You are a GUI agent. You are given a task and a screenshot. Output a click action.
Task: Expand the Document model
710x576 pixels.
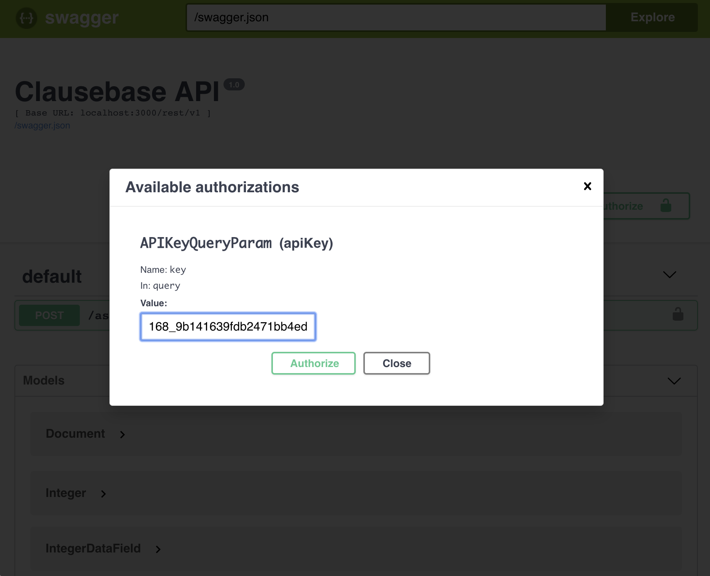(x=122, y=434)
